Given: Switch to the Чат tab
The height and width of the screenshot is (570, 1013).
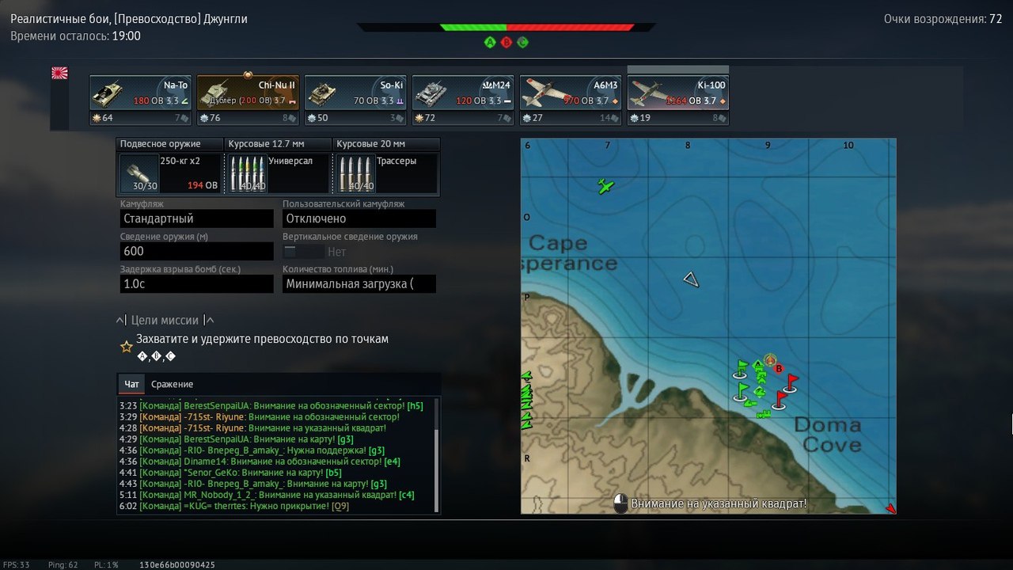Looking at the screenshot, I should [x=131, y=384].
